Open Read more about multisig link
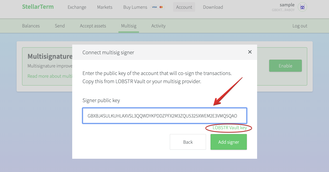The height and width of the screenshot is (172, 329). pyautogui.click(x=50, y=76)
